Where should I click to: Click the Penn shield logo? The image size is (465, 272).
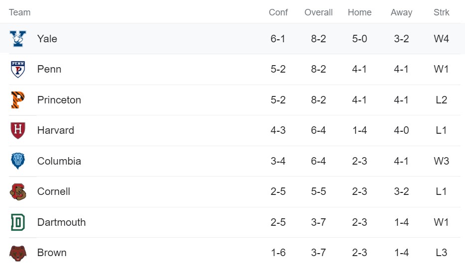click(18, 69)
